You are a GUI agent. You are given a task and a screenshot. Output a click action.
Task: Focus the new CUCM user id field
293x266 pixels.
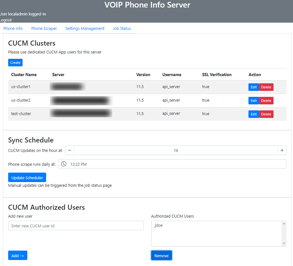(x=76, y=225)
